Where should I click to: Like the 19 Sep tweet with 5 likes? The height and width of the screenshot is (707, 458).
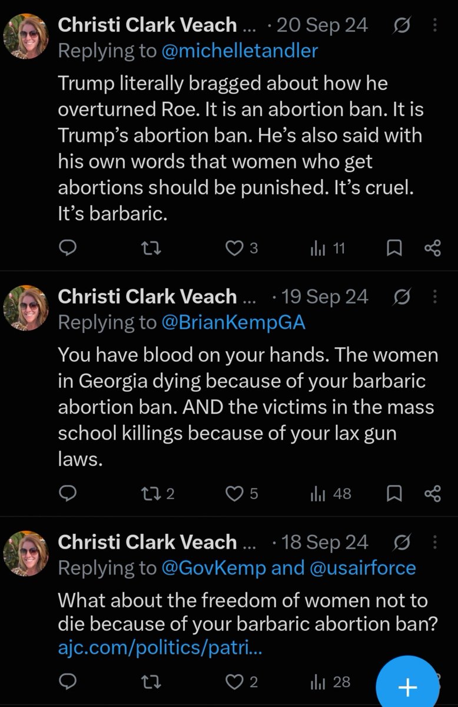coord(243,493)
